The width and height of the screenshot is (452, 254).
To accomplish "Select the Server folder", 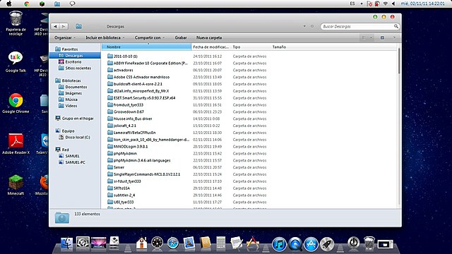I will point(119,167).
